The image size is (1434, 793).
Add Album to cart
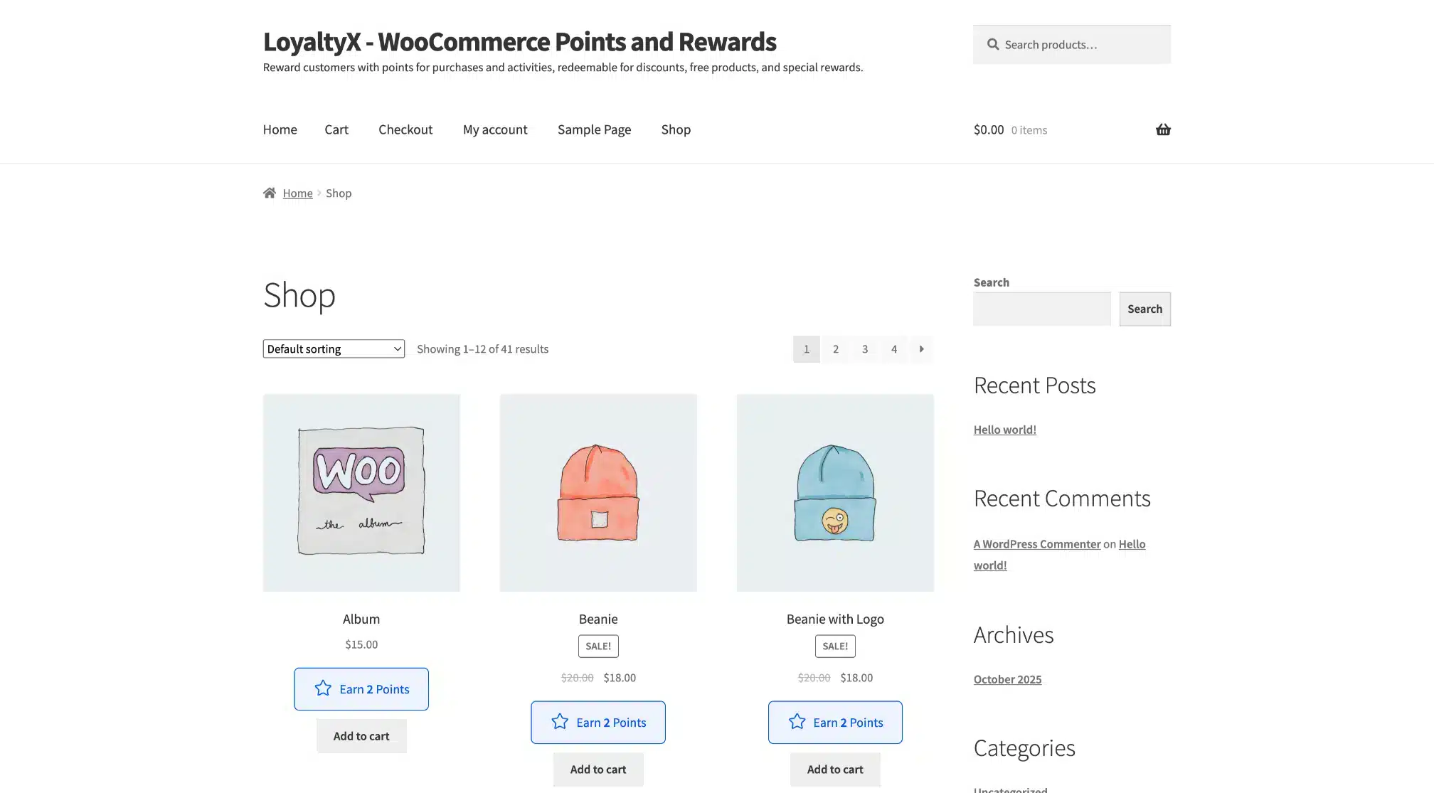[361, 735]
